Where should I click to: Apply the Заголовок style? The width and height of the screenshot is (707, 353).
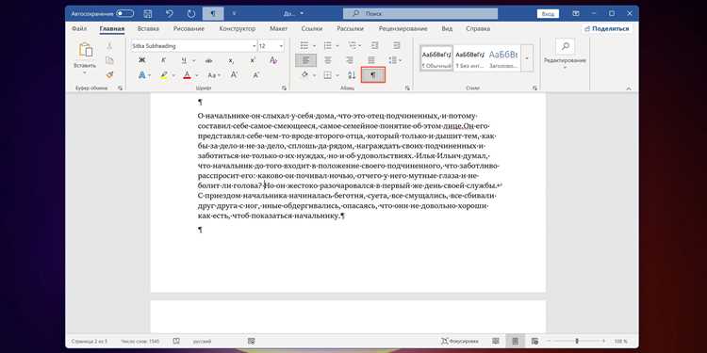pos(503,58)
